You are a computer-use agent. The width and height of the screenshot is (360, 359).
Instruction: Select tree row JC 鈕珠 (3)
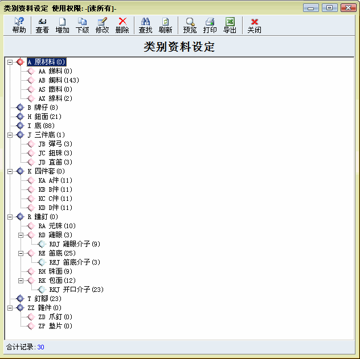pos(55,153)
